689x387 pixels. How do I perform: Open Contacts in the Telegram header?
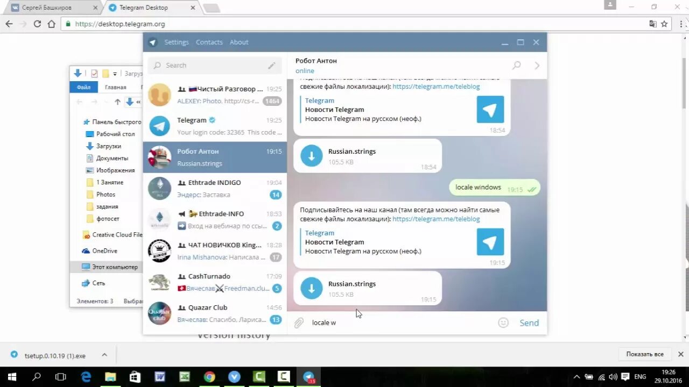pos(209,42)
